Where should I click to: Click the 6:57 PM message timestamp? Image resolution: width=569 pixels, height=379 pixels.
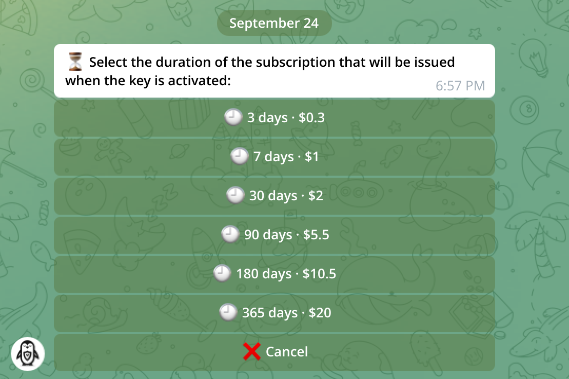click(x=460, y=86)
